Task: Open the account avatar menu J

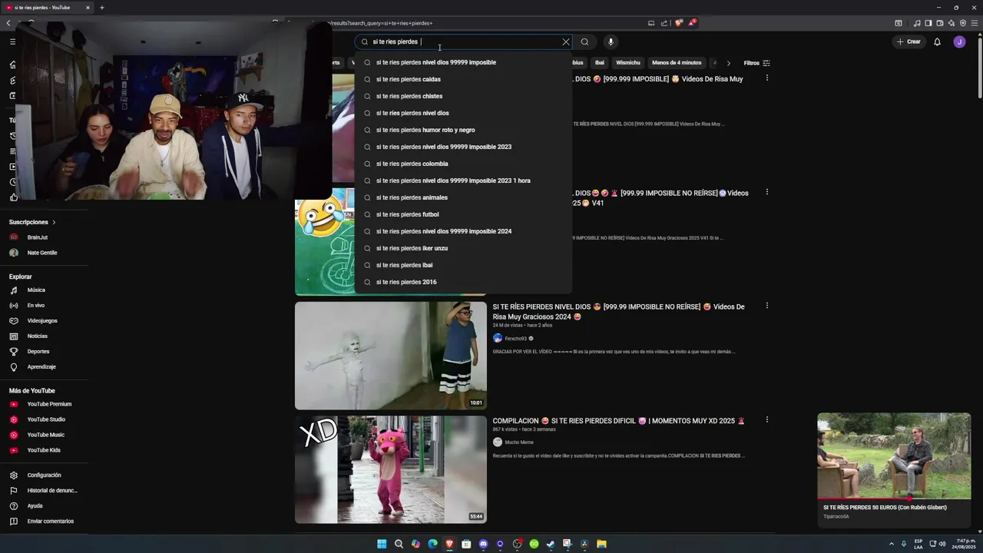Action: (959, 41)
